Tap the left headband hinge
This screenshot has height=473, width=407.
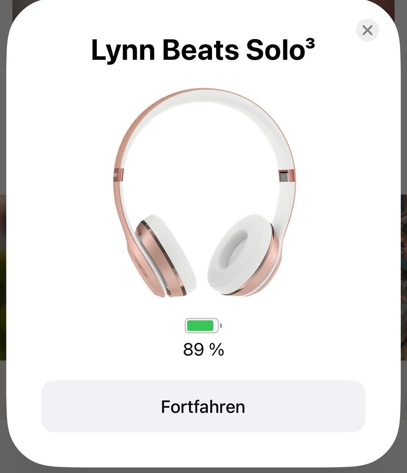click(118, 176)
